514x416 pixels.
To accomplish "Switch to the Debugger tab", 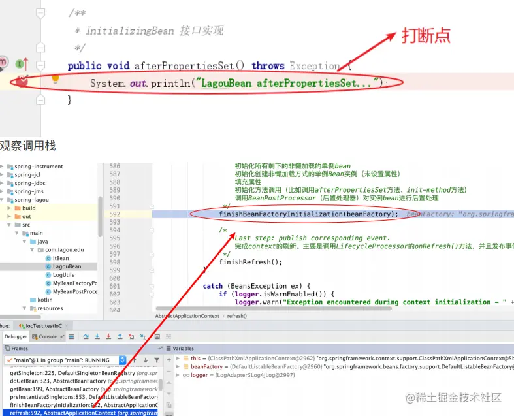I will pyautogui.click(x=16, y=337).
